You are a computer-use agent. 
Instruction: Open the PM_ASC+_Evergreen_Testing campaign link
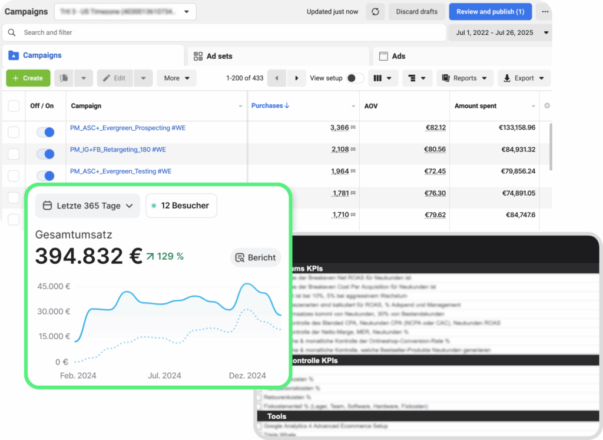[121, 171]
